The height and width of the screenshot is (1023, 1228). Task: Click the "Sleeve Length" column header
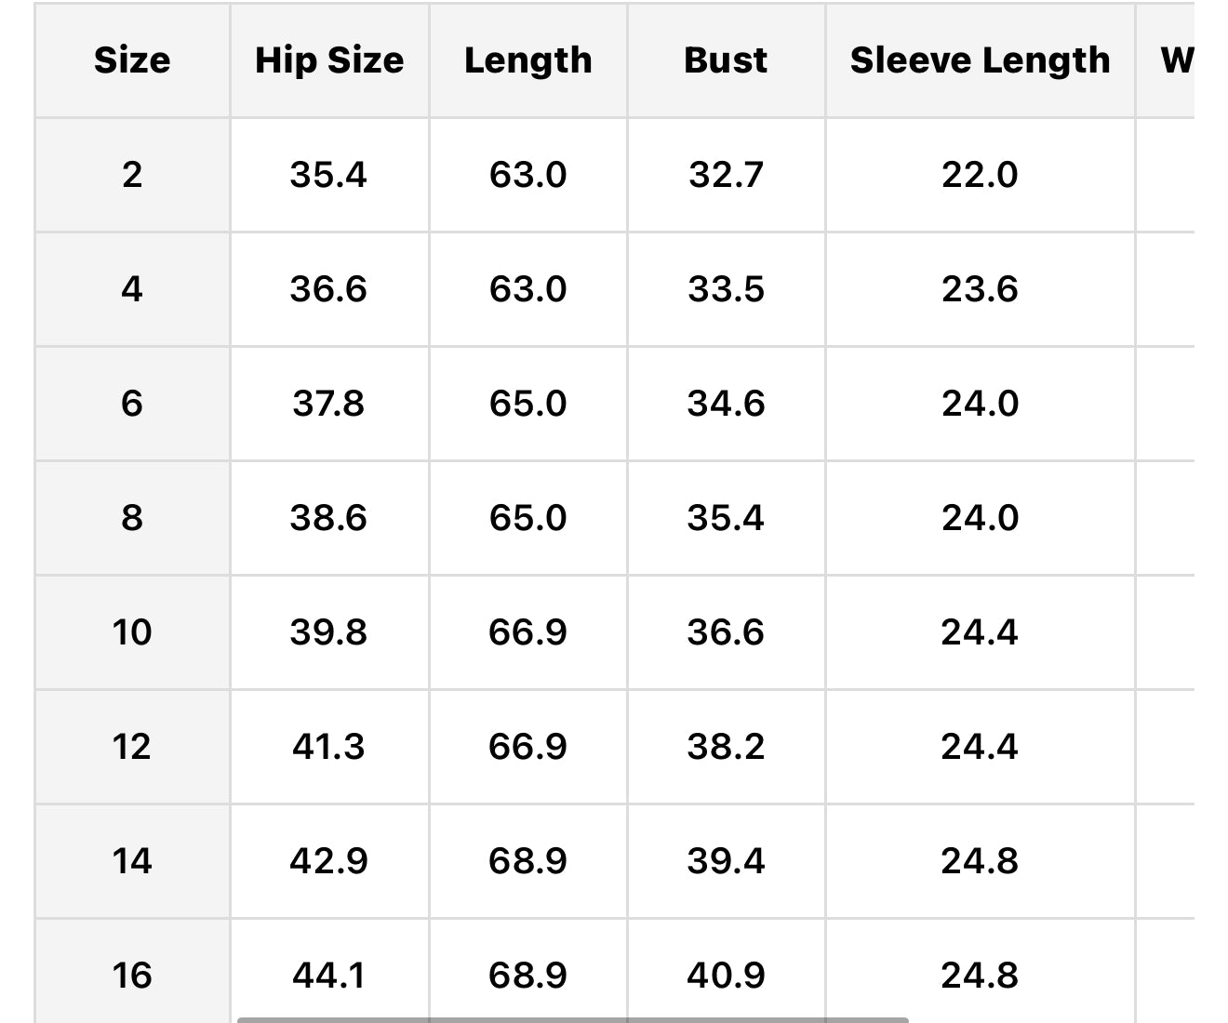pyautogui.click(x=980, y=60)
